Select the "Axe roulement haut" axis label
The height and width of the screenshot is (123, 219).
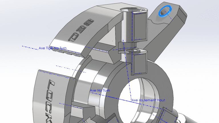click(x=148, y=100)
